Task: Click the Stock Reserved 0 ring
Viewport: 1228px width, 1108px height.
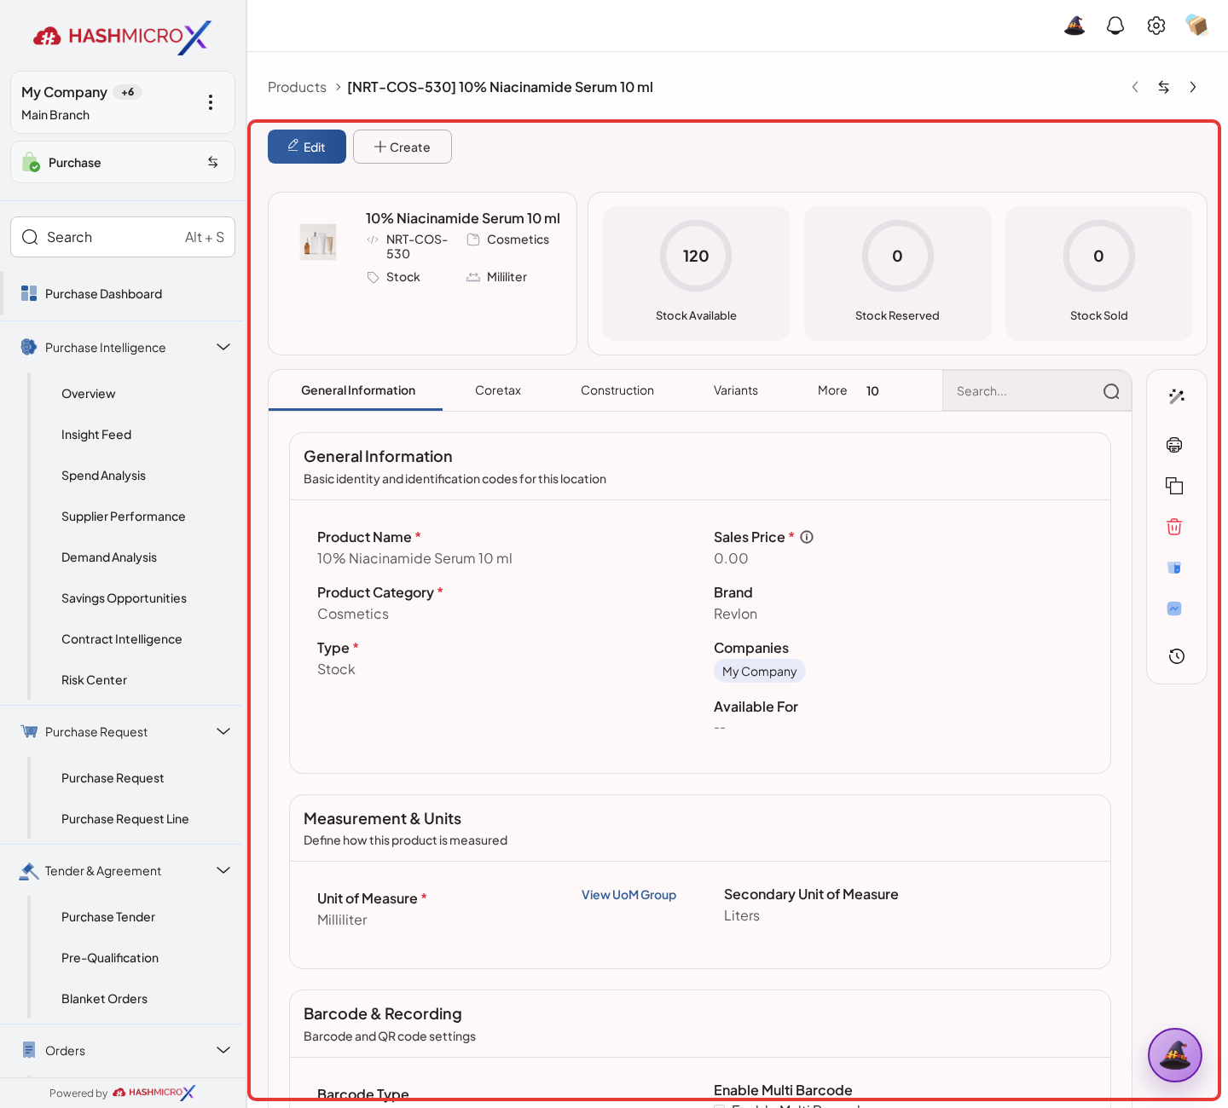Action: pos(897,256)
